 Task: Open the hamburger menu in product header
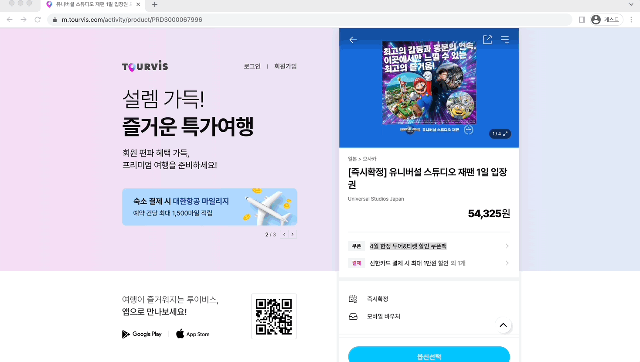coord(505,40)
